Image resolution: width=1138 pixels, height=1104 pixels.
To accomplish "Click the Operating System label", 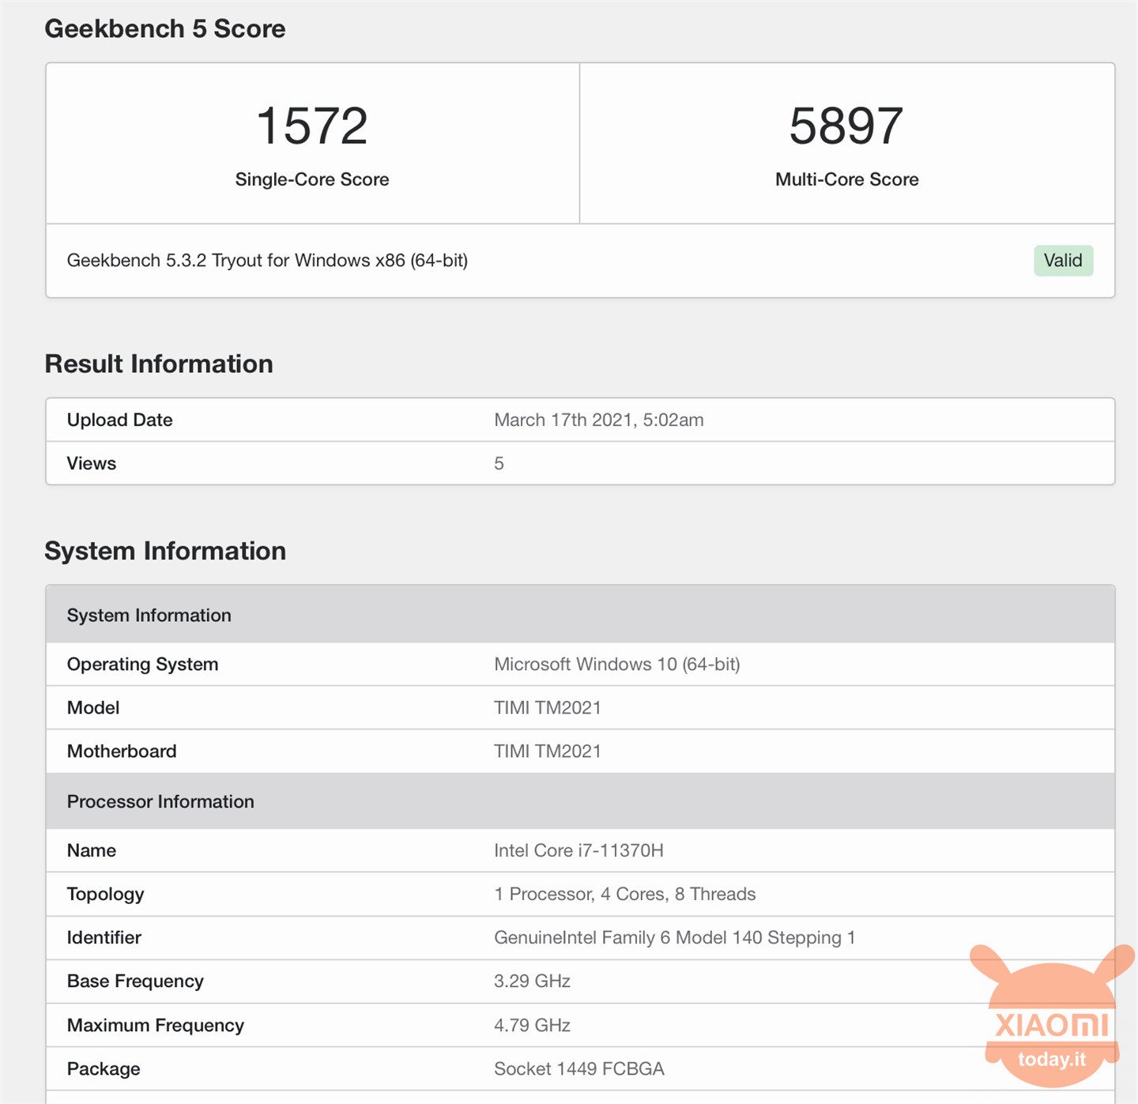I will [143, 664].
